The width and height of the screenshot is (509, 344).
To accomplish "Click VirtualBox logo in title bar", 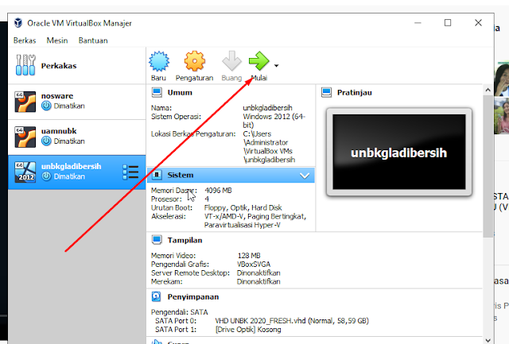I will (x=18, y=23).
